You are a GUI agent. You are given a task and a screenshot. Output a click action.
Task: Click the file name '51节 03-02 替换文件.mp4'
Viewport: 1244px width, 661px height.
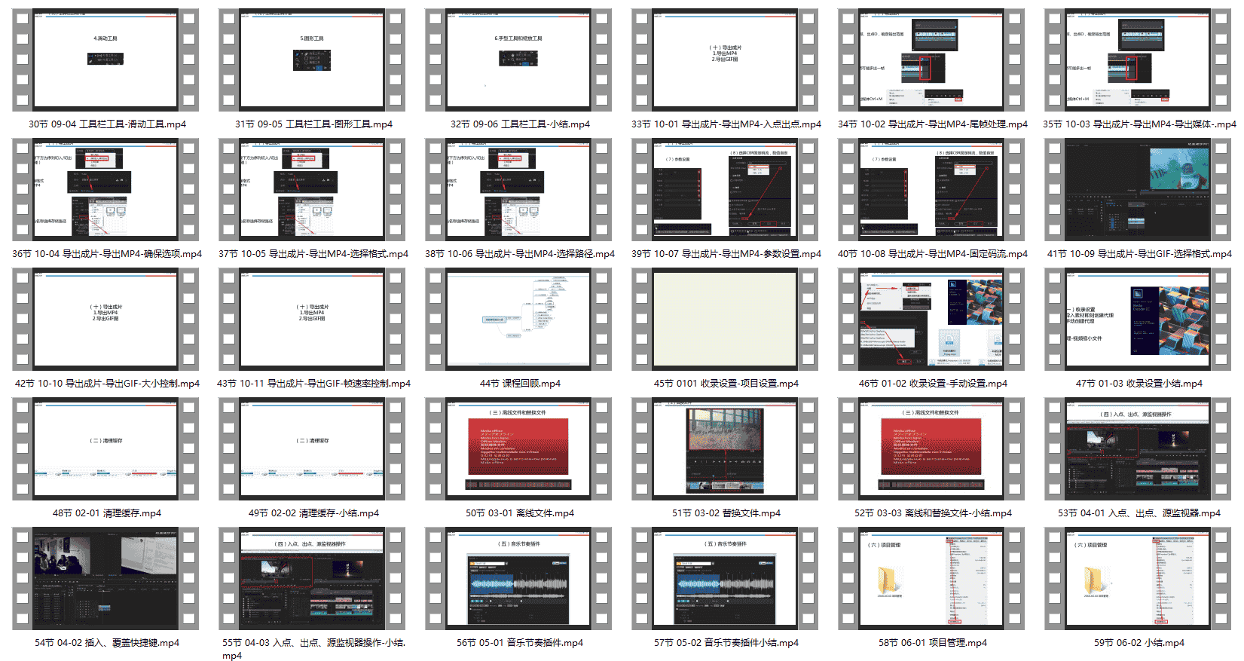click(726, 513)
